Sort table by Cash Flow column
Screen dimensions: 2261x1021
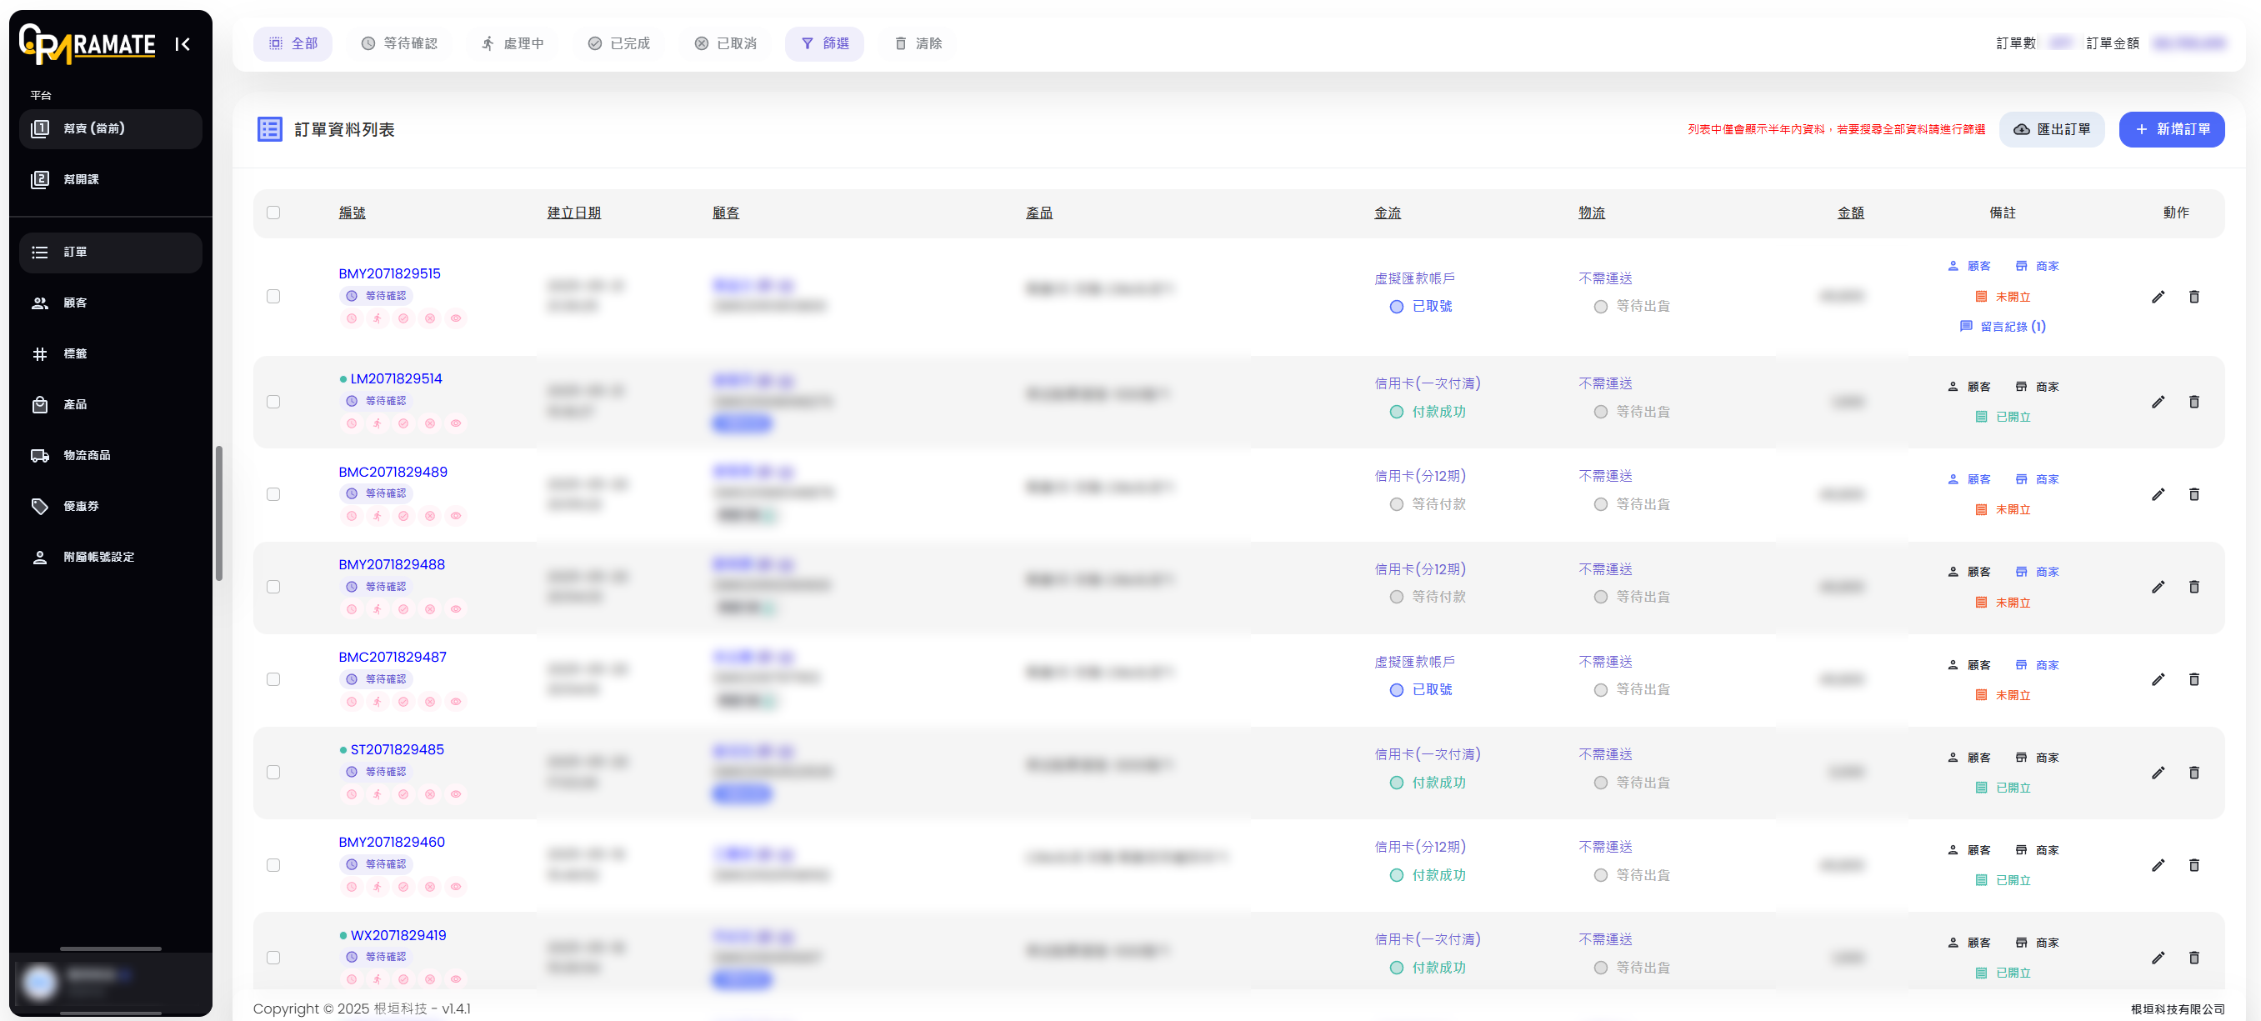1387,213
